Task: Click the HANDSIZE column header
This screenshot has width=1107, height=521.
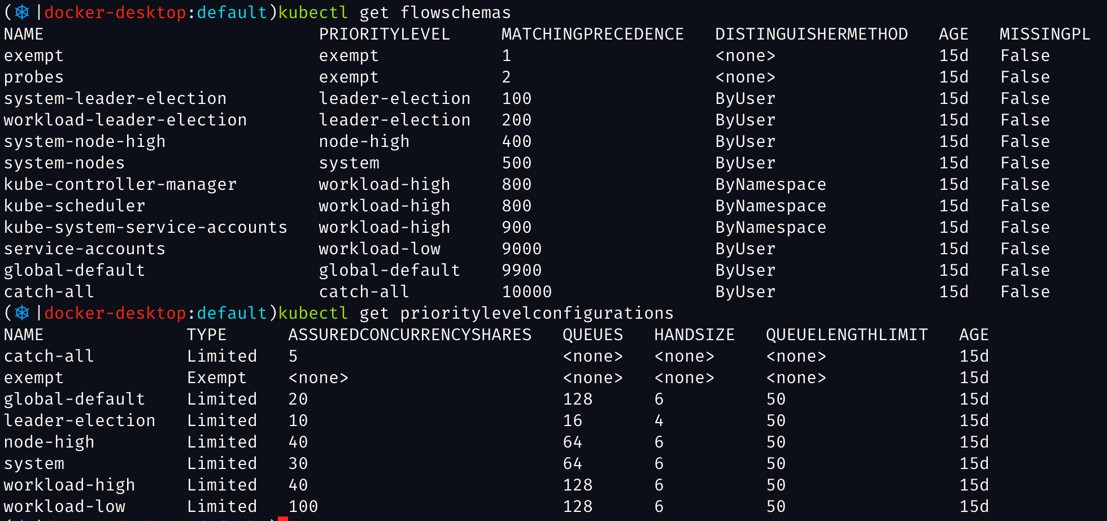Action: pyautogui.click(x=695, y=335)
